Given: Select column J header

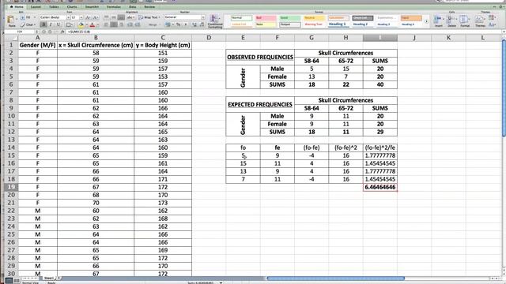Looking at the screenshot, I should [x=414, y=38].
